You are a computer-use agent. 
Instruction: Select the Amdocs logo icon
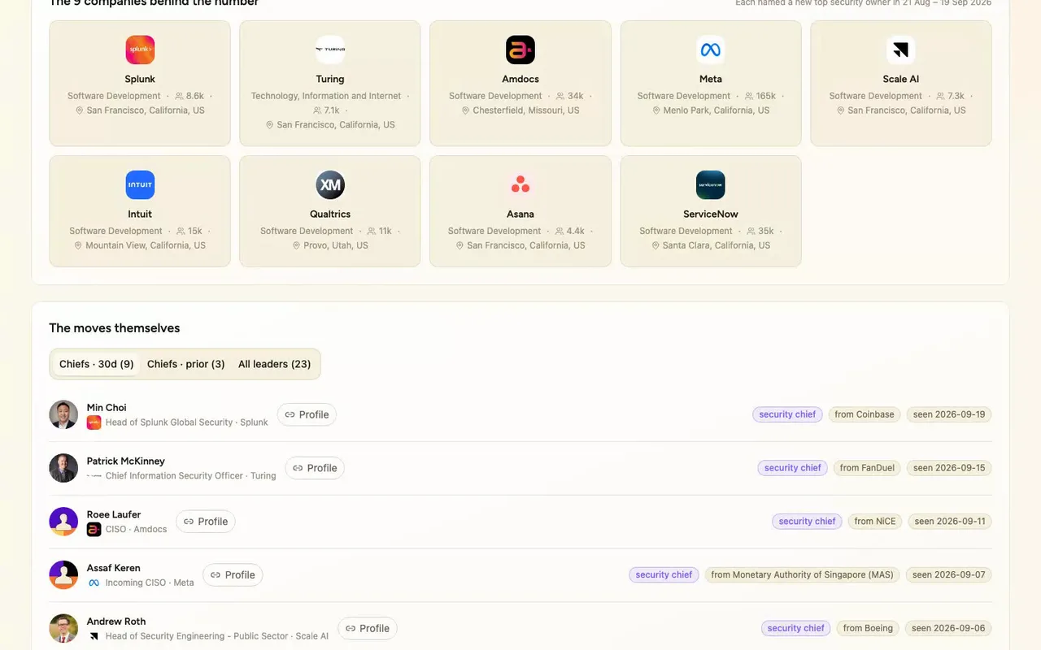click(520, 50)
